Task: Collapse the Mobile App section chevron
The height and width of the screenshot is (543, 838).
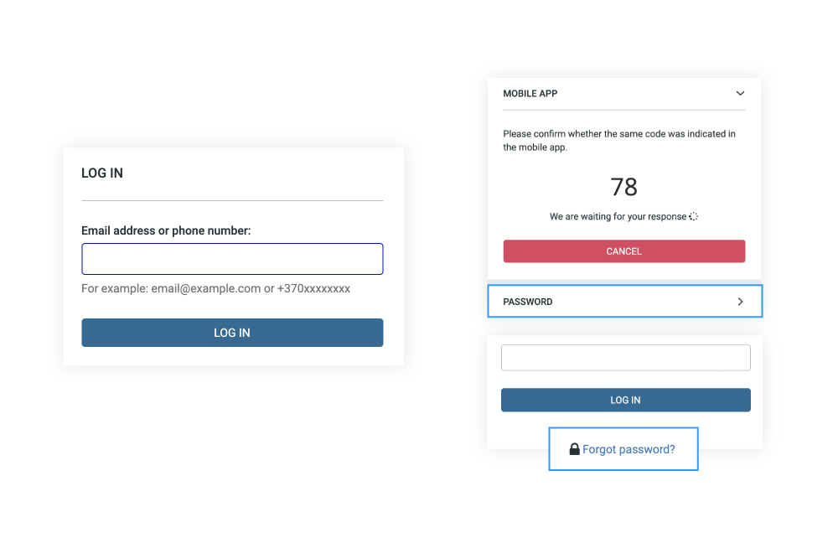Action: click(740, 94)
